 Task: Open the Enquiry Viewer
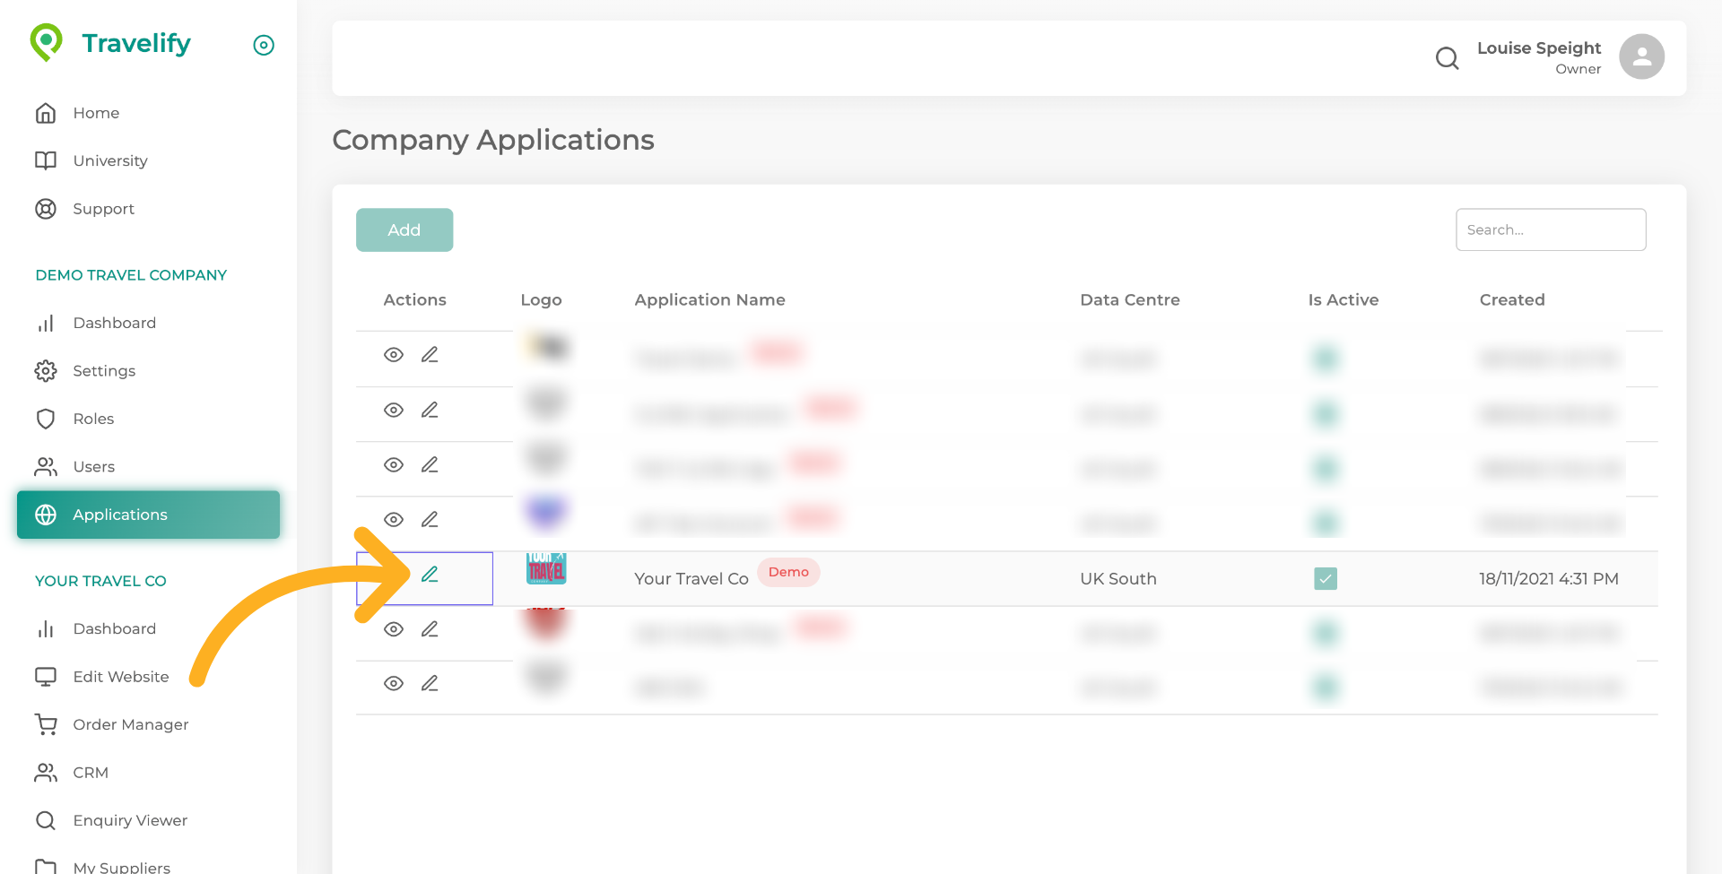[x=130, y=820]
